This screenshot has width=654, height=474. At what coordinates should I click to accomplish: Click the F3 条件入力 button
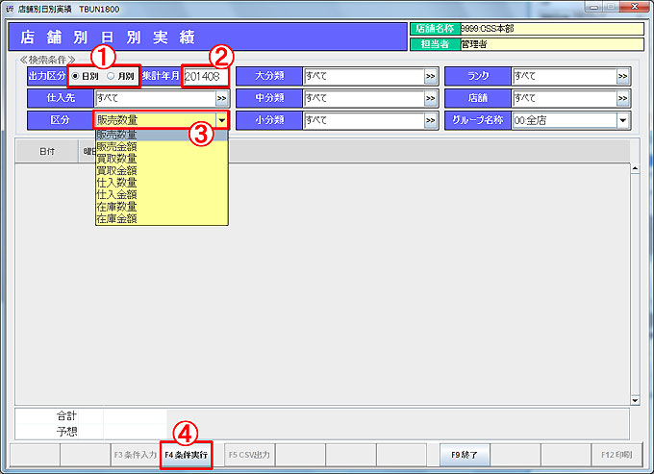[x=136, y=455]
